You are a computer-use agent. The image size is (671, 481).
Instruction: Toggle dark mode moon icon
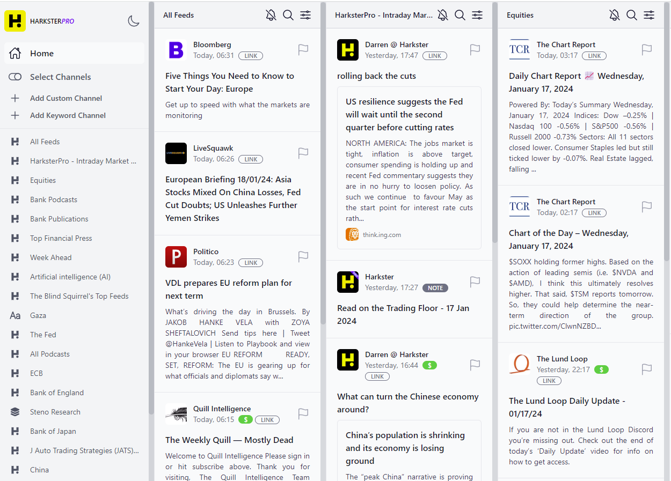coord(134,21)
